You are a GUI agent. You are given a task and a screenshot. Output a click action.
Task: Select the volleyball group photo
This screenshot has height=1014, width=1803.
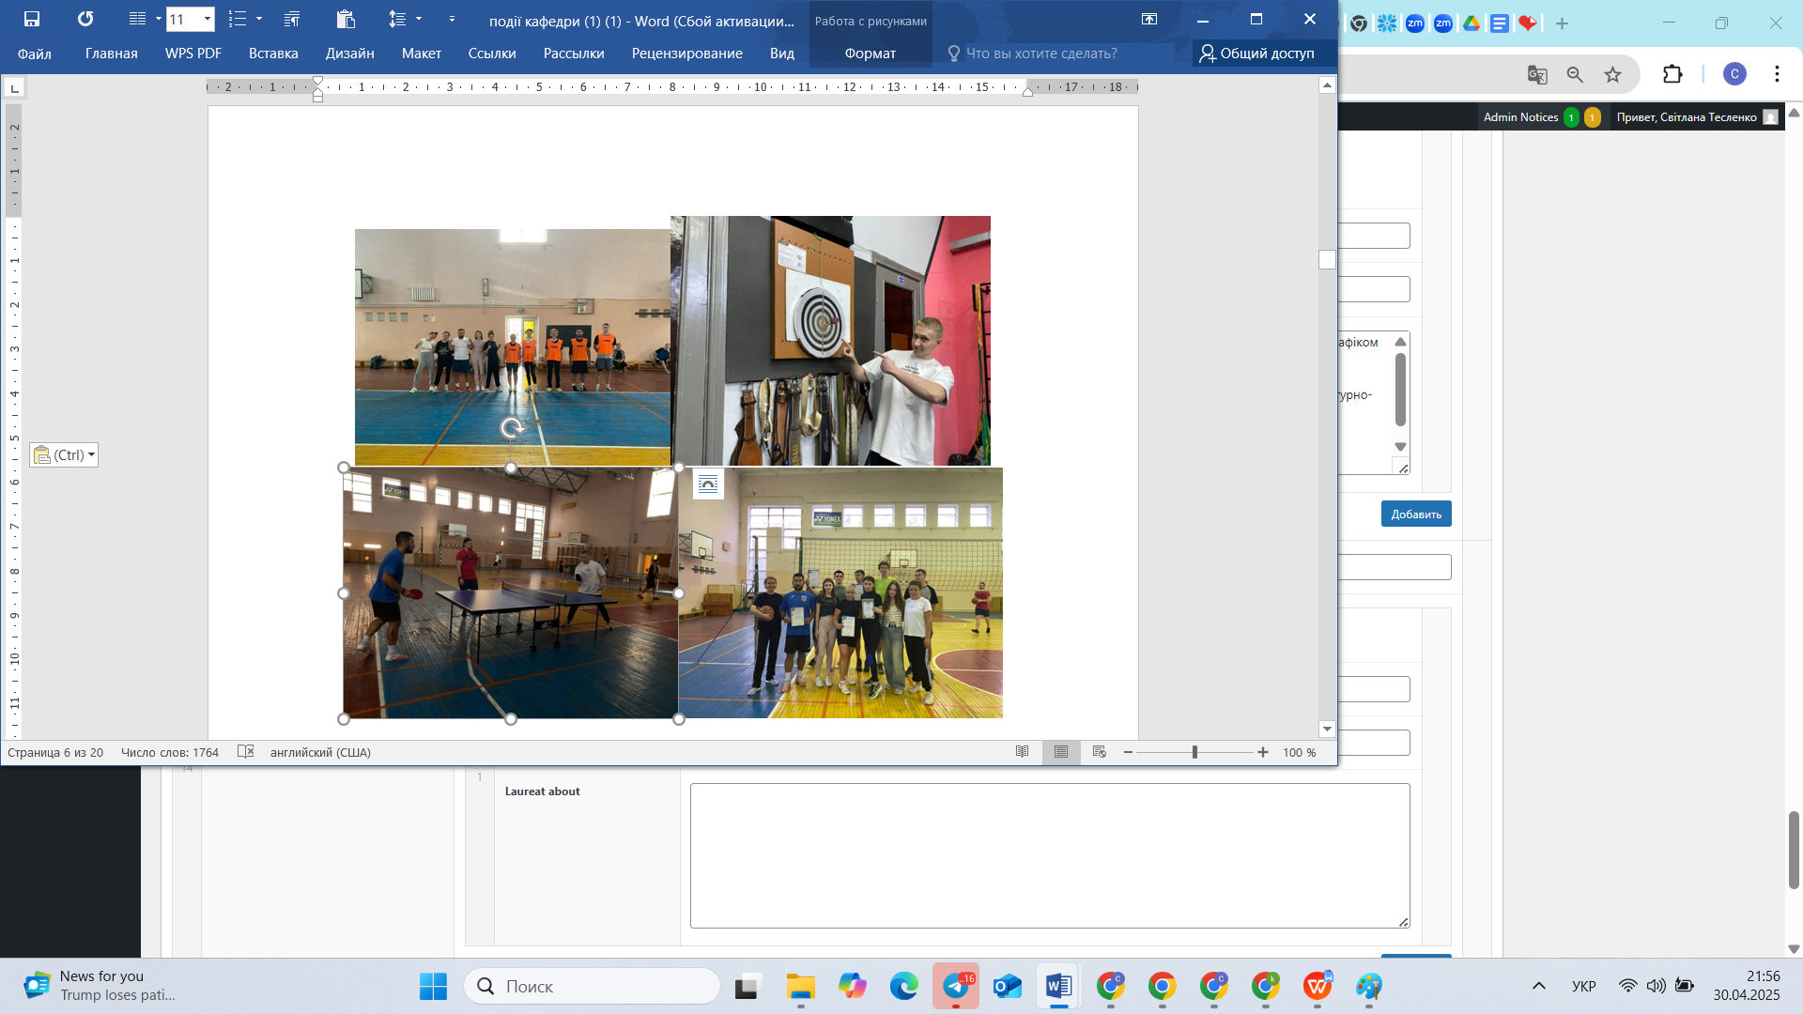[840, 592]
